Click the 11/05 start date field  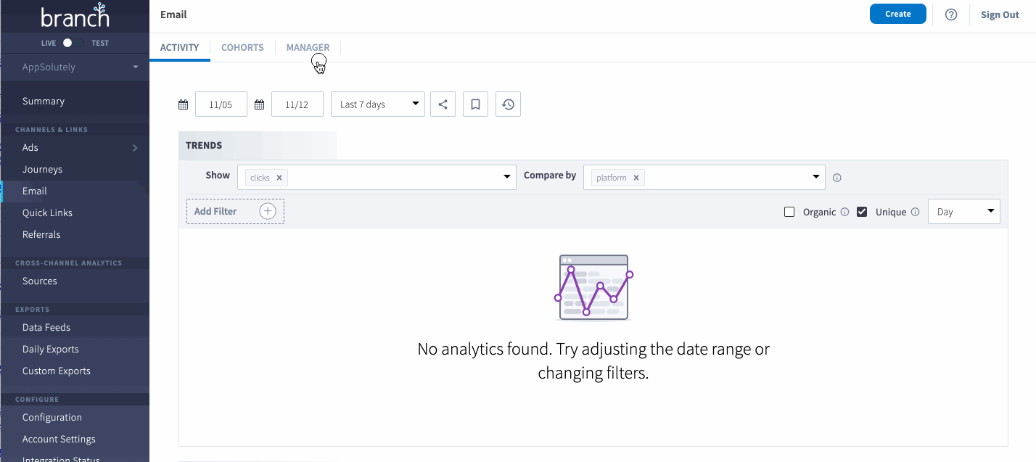[221, 104]
